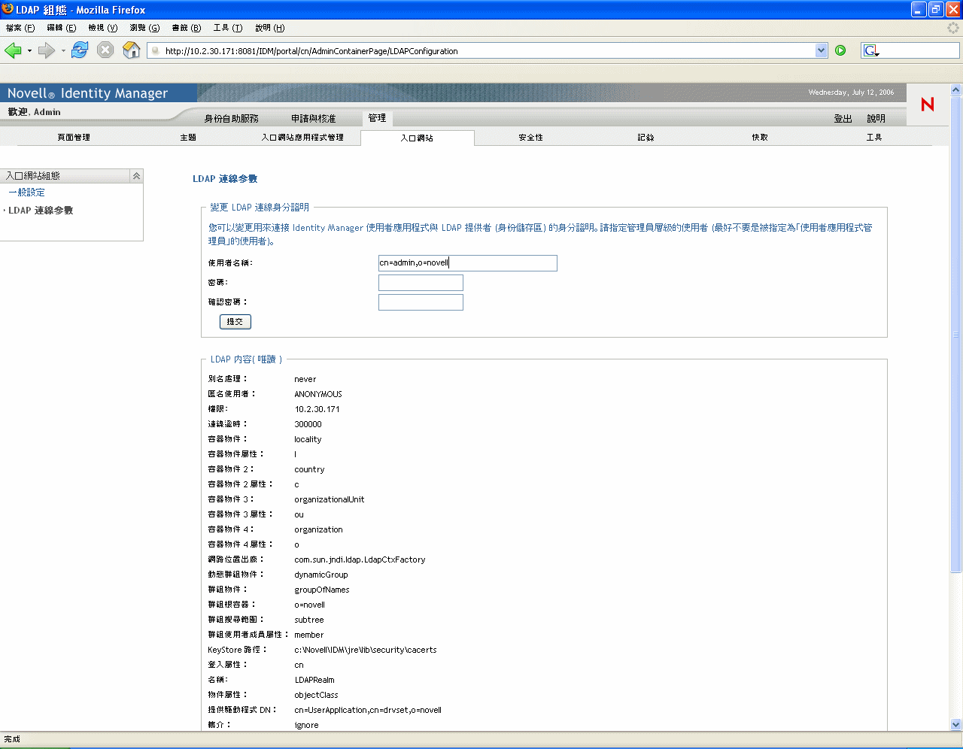963x749 pixels.
Task: Click the grey Forward arrow button
Action: click(47, 50)
